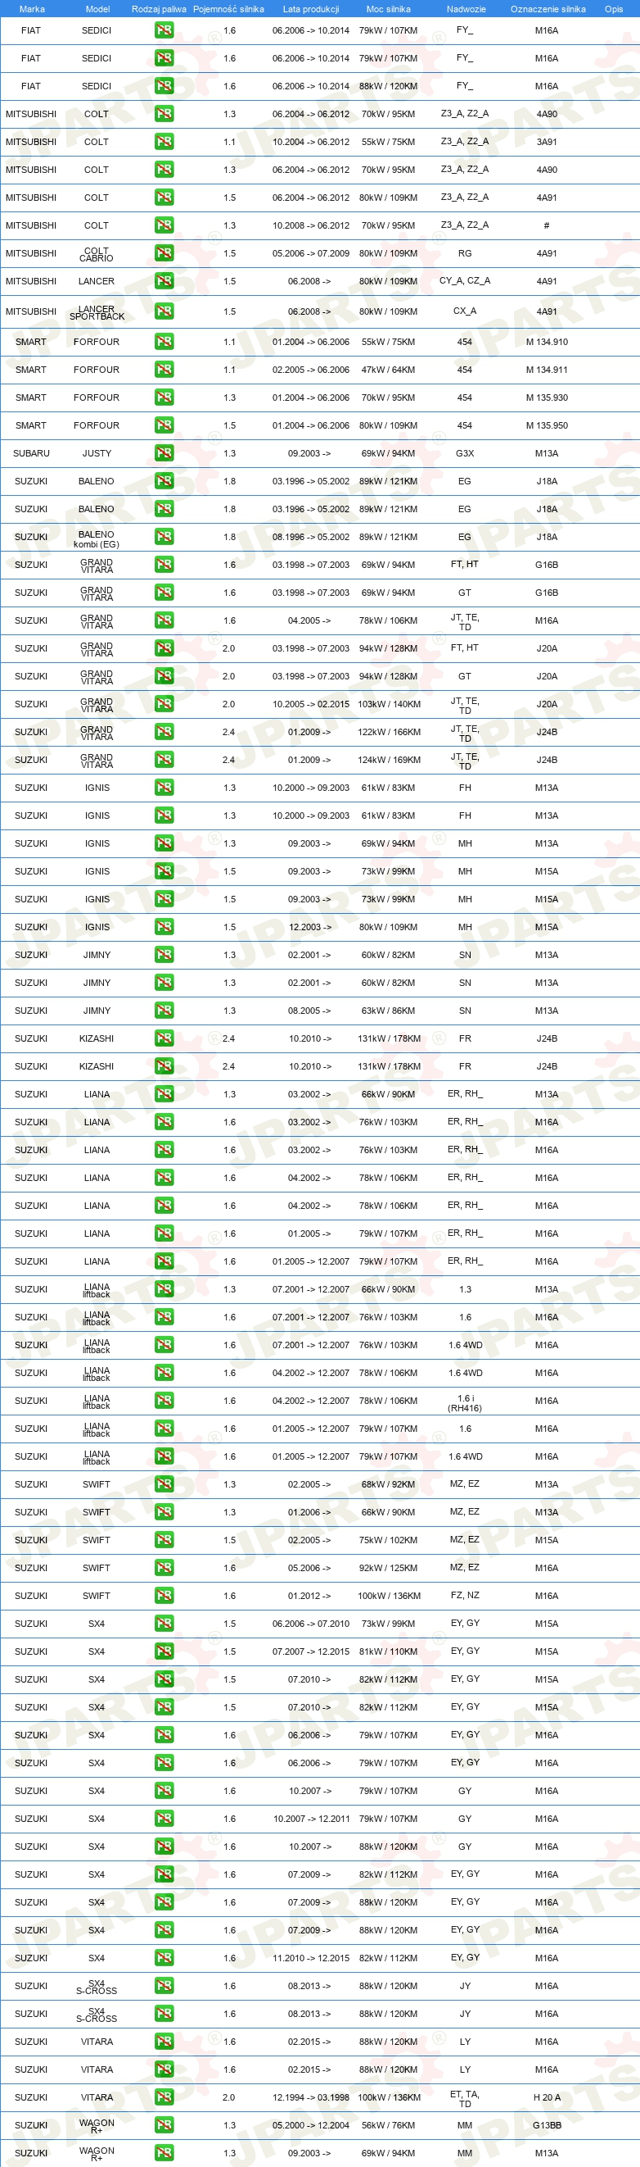Viewport: 640px width, 2167px height.
Task: Click fuel icon in Mitsubishi Colt 1.1 row
Action: (x=164, y=141)
